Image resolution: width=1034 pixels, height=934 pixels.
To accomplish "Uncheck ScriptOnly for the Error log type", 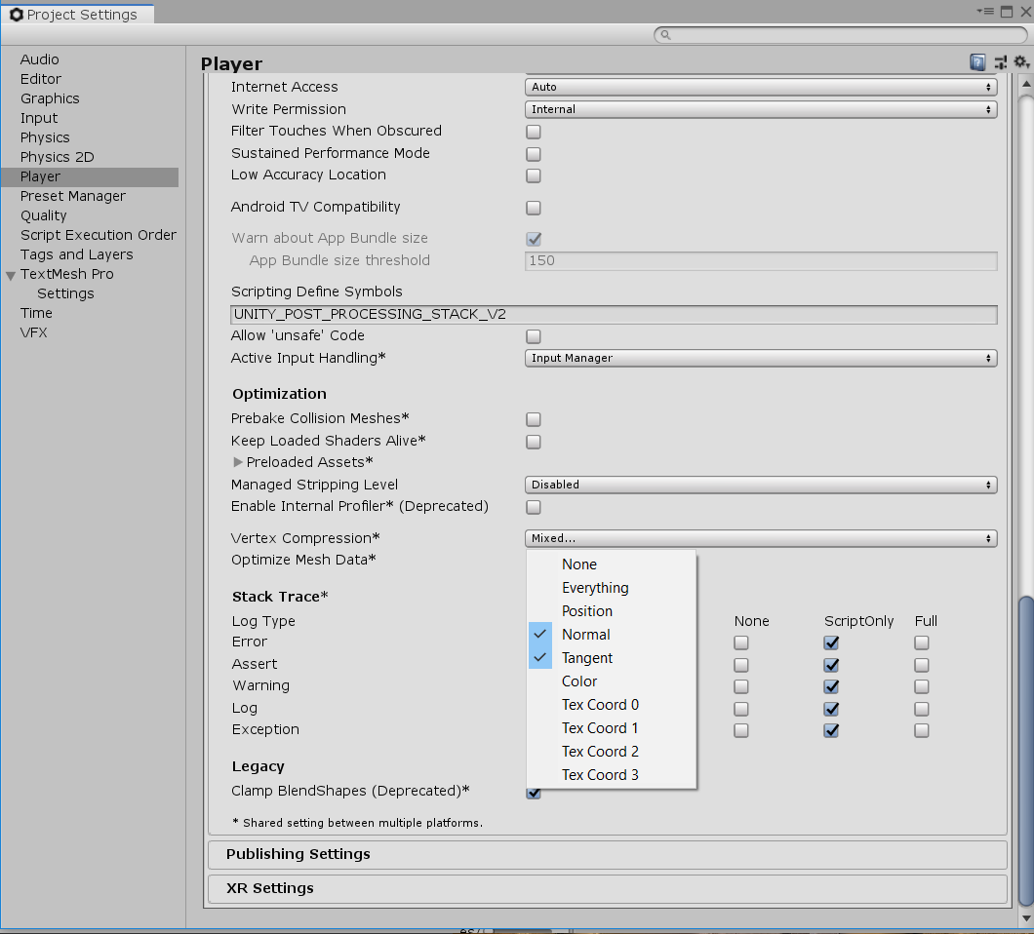I will [x=830, y=642].
